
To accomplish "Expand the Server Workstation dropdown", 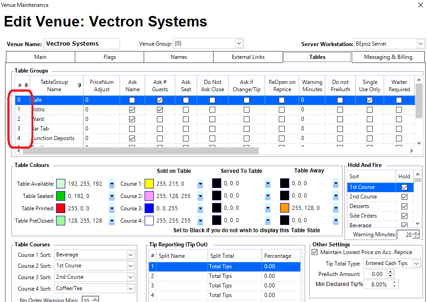I will tap(421, 44).
